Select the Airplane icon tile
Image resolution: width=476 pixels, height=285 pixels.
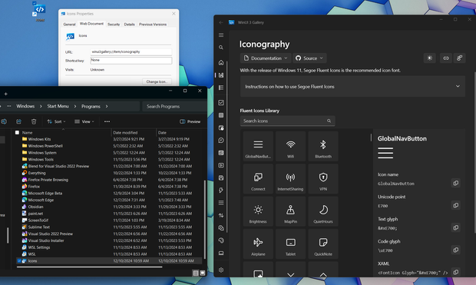[x=258, y=244]
